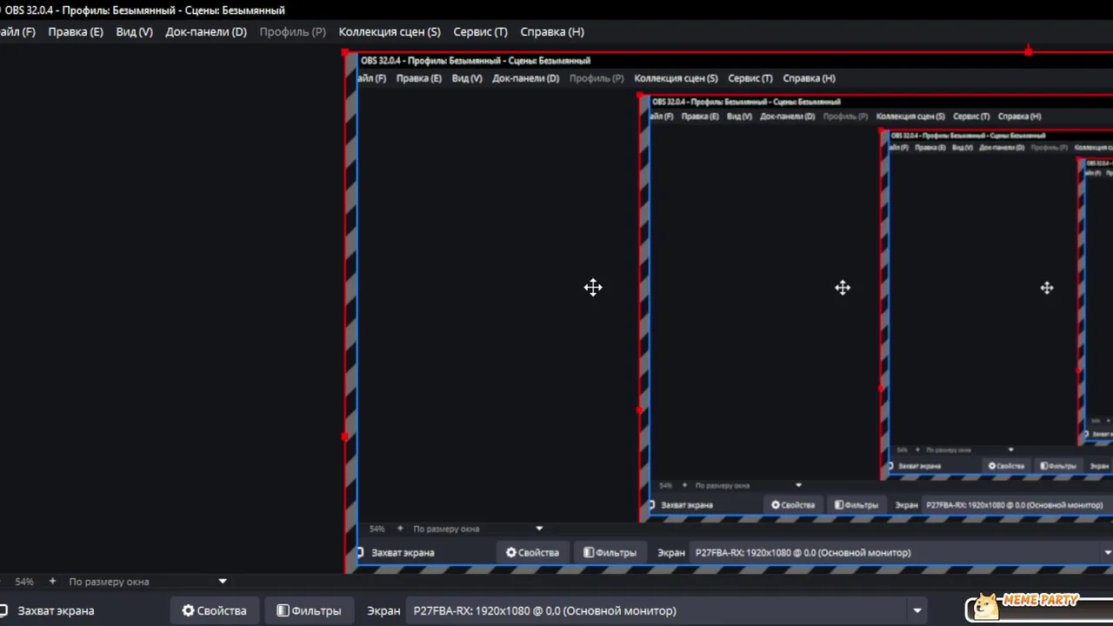Click Коллекция сцен (S) in the largest nested preview copy
This screenshot has width=1113, height=626.
point(676,78)
